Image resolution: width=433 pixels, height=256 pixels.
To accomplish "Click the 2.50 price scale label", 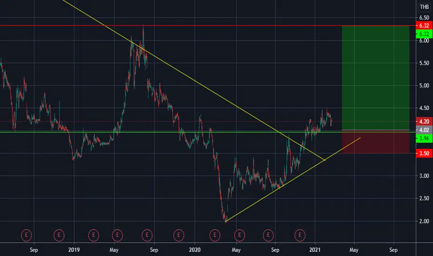I will (x=424, y=198).
